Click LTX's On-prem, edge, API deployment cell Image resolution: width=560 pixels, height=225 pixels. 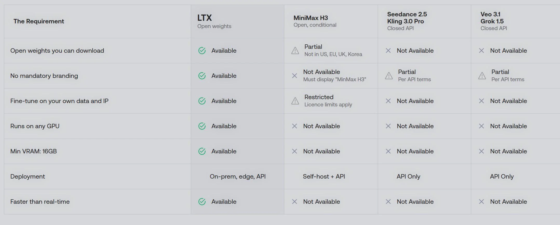238,176
